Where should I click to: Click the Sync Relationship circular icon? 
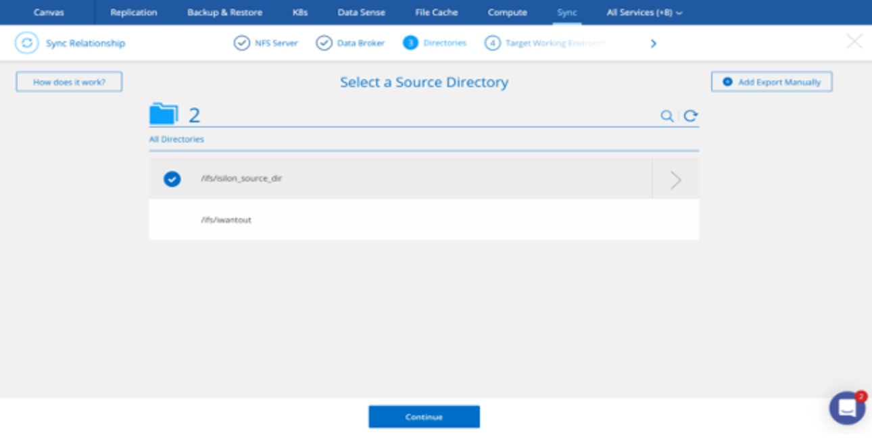27,43
